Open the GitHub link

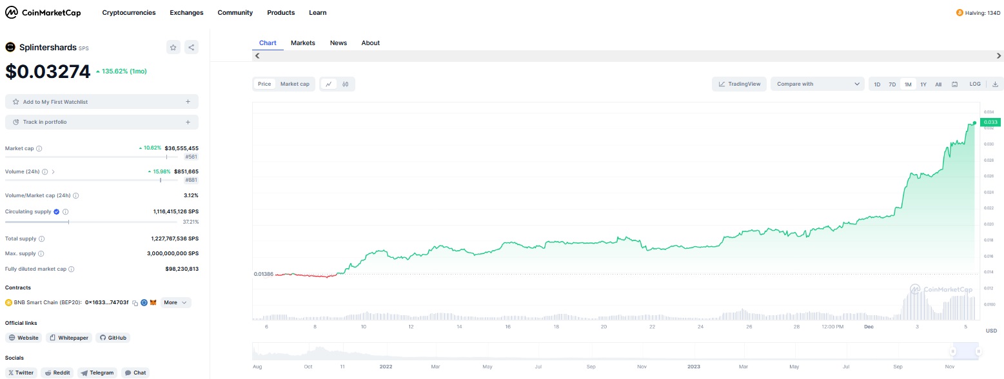pyautogui.click(x=113, y=338)
